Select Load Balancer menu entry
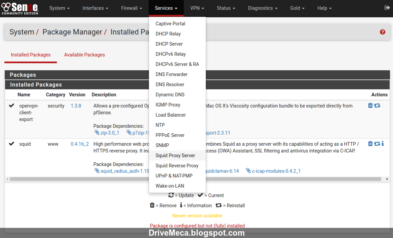 (177, 115)
